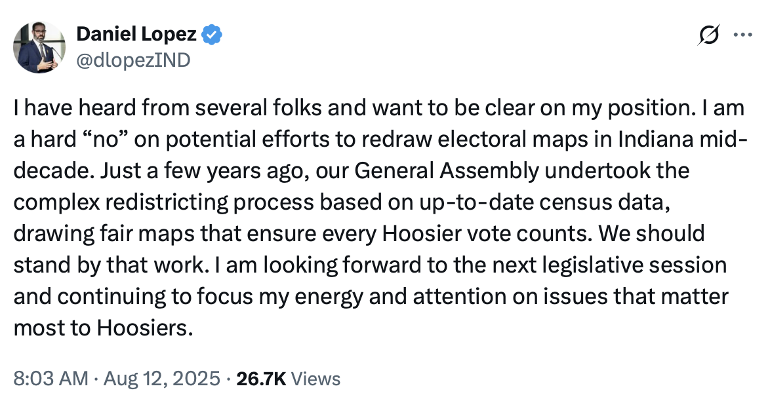The image size is (770, 401).
Task: Open the Grok actions icon
Action: [710, 35]
